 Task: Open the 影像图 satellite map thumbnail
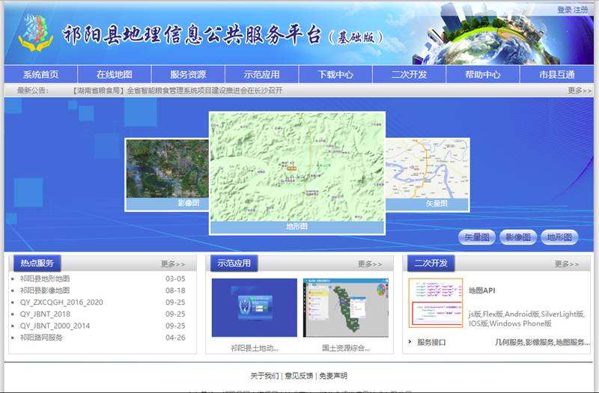coord(166,168)
